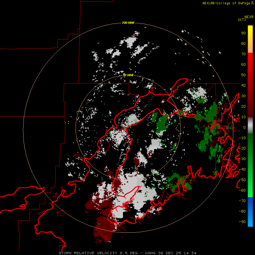The height and width of the screenshot is (255, 255).
Task: Click the -30 value on the velocity scale
Action: tap(242, 159)
